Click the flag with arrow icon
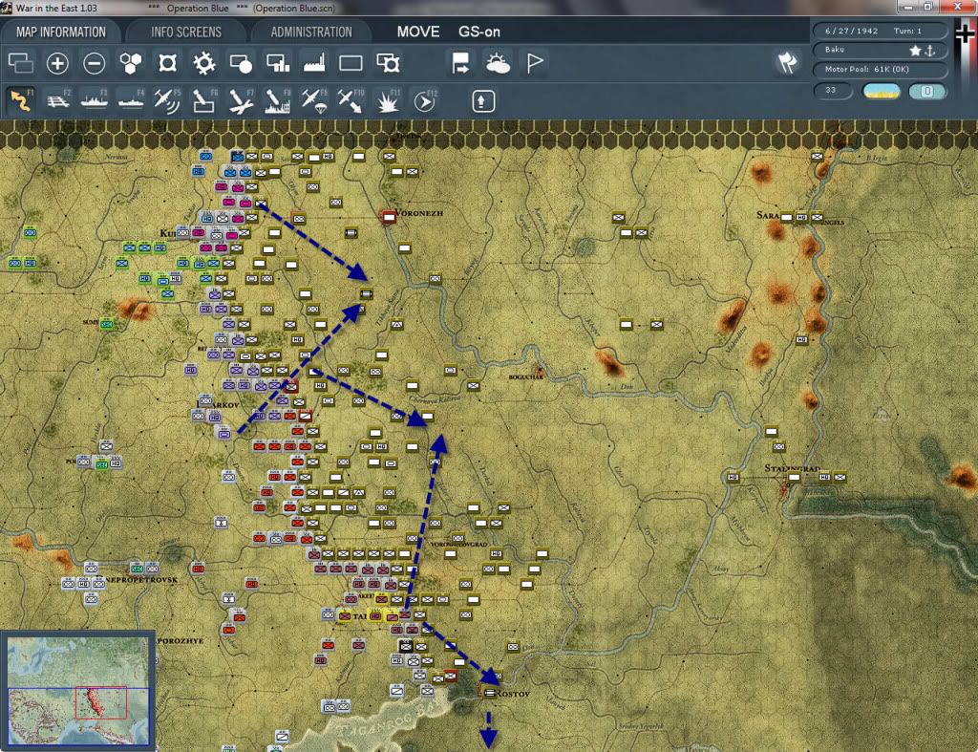This screenshot has width=978, height=752. 460,63
